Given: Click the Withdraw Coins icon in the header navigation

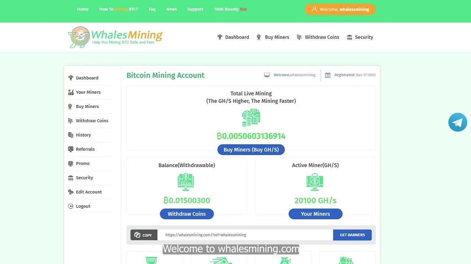Looking at the screenshot, I should point(299,37).
